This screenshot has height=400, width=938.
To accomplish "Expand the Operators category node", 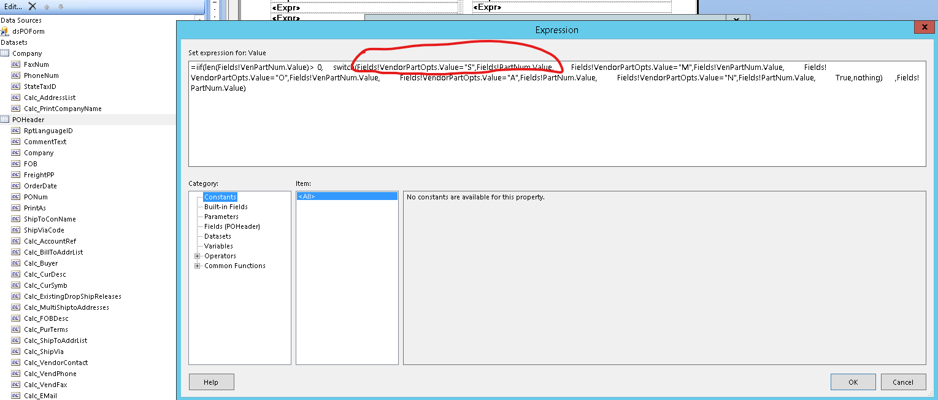I will click(x=197, y=256).
